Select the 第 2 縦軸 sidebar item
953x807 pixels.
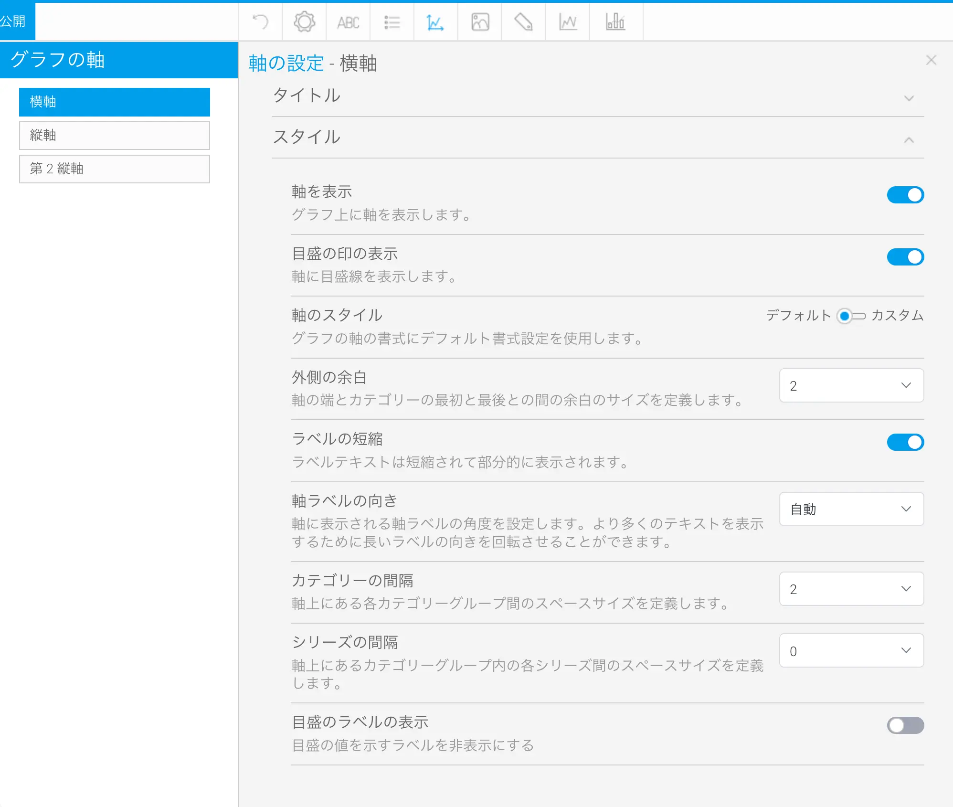coord(115,169)
